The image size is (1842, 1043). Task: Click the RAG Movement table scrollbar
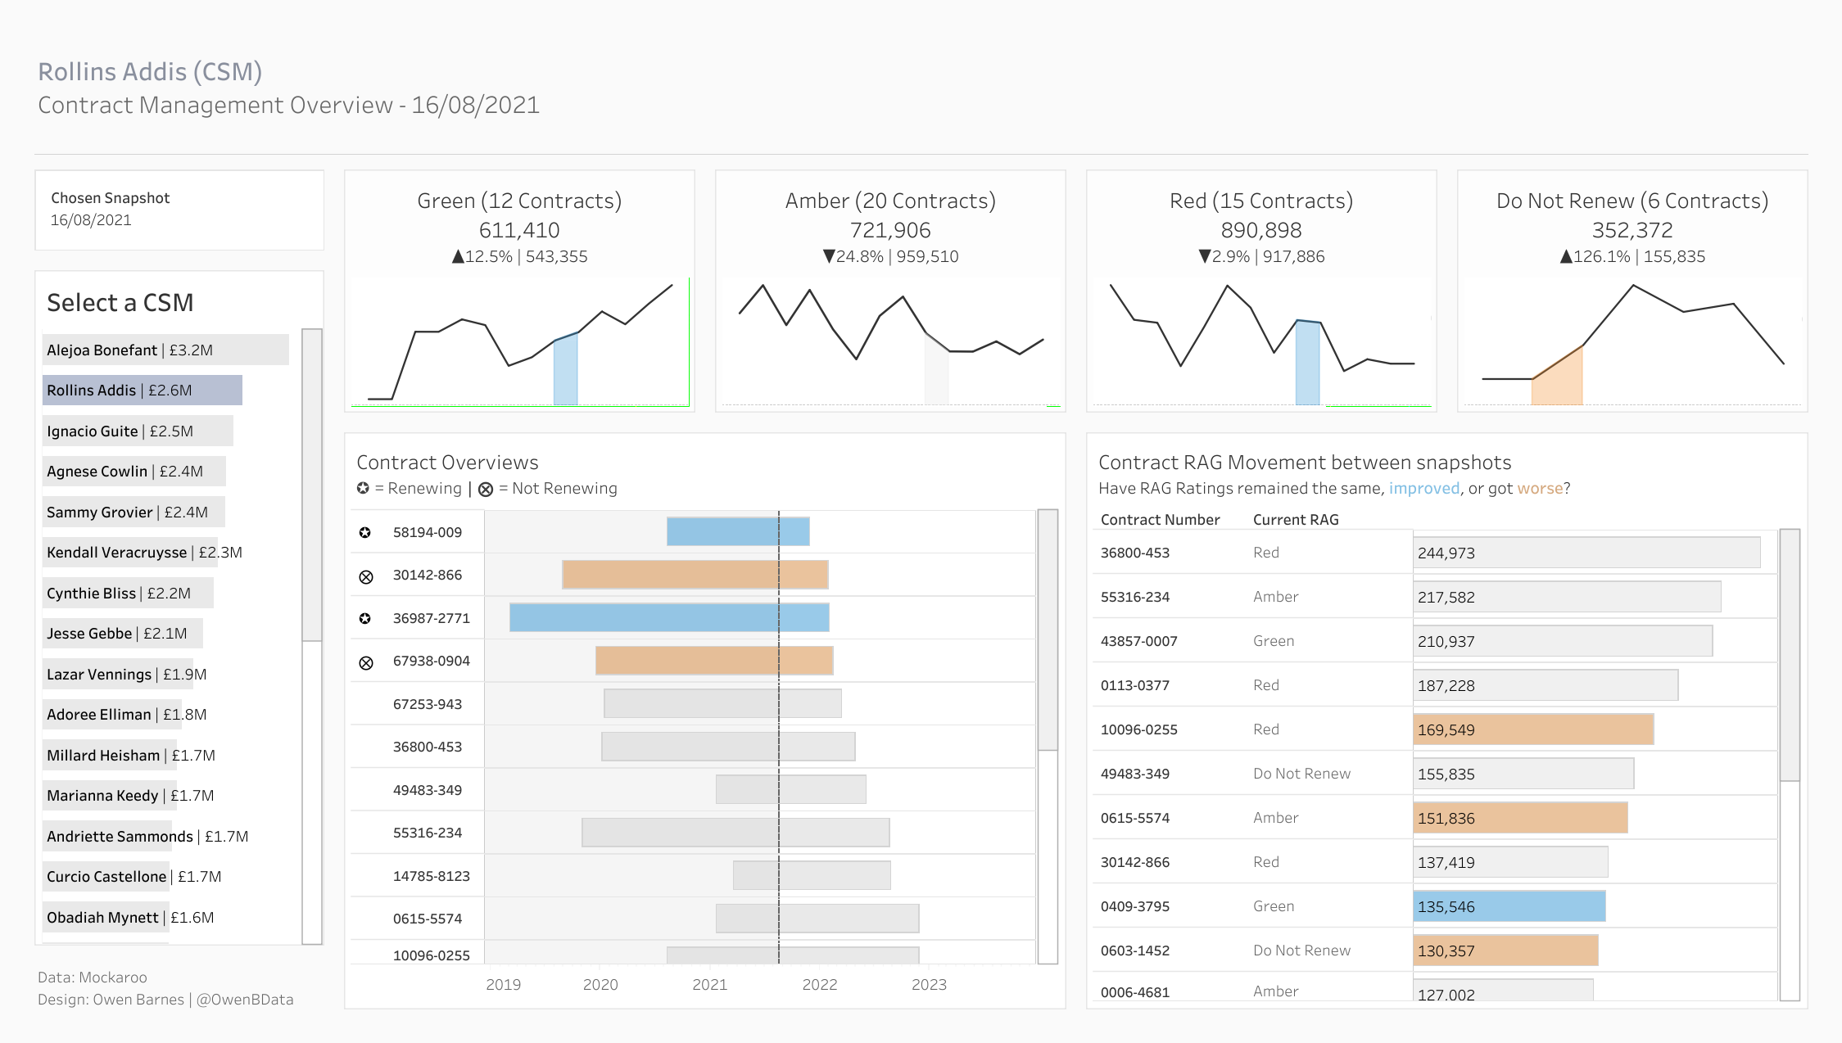[1790, 655]
